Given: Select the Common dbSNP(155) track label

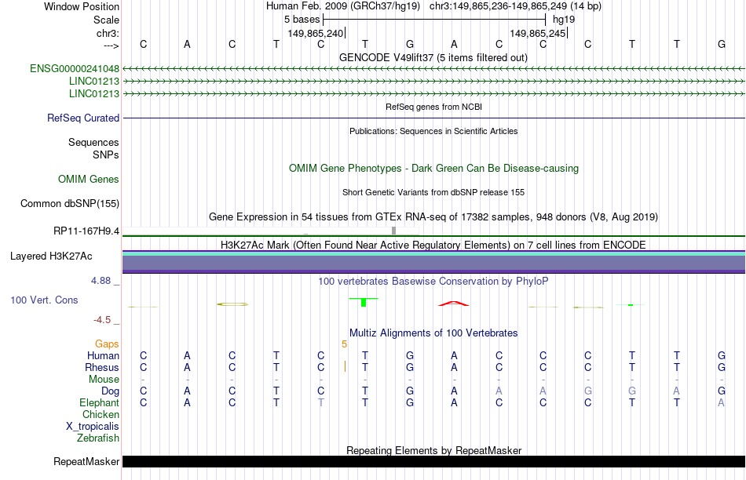Looking at the screenshot, I should [x=70, y=203].
